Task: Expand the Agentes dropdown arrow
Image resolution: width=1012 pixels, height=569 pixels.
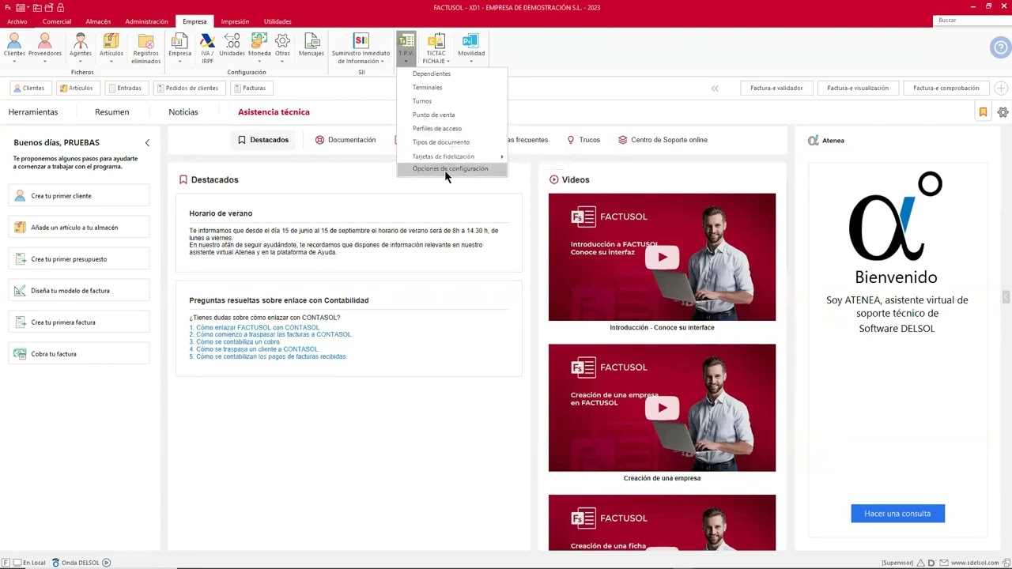Action: pos(80,61)
